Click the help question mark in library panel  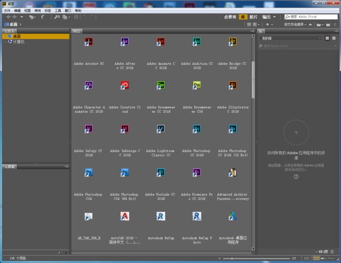pyautogui.click(x=296, y=177)
